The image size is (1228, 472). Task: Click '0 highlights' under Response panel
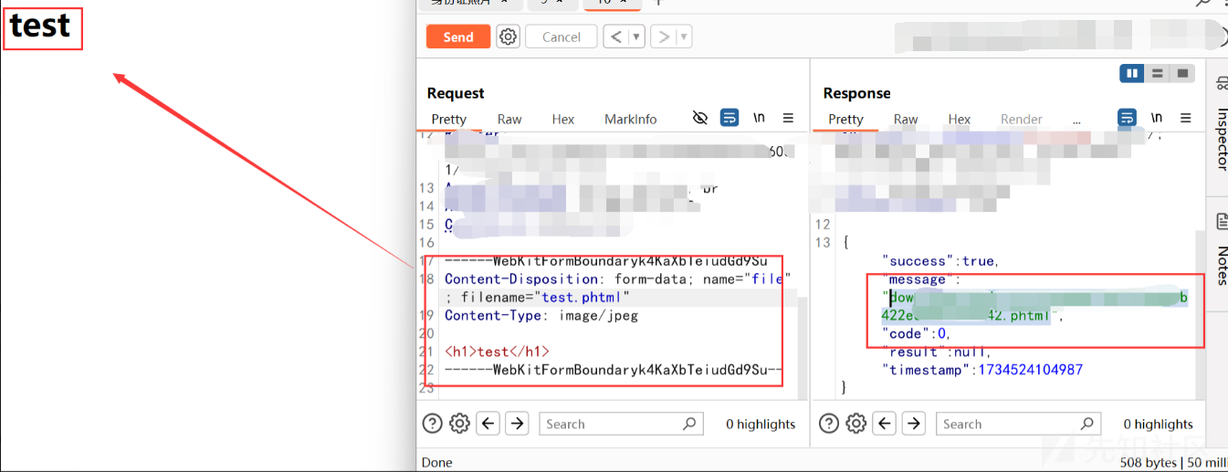click(x=1158, y=424)
